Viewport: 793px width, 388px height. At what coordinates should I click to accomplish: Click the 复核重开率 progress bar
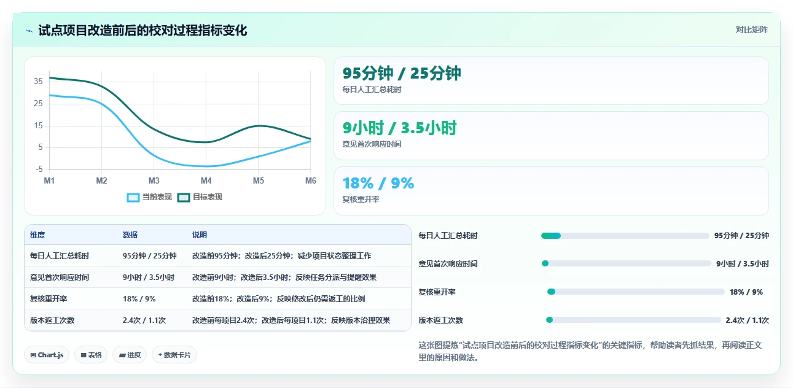pos(636,292)
